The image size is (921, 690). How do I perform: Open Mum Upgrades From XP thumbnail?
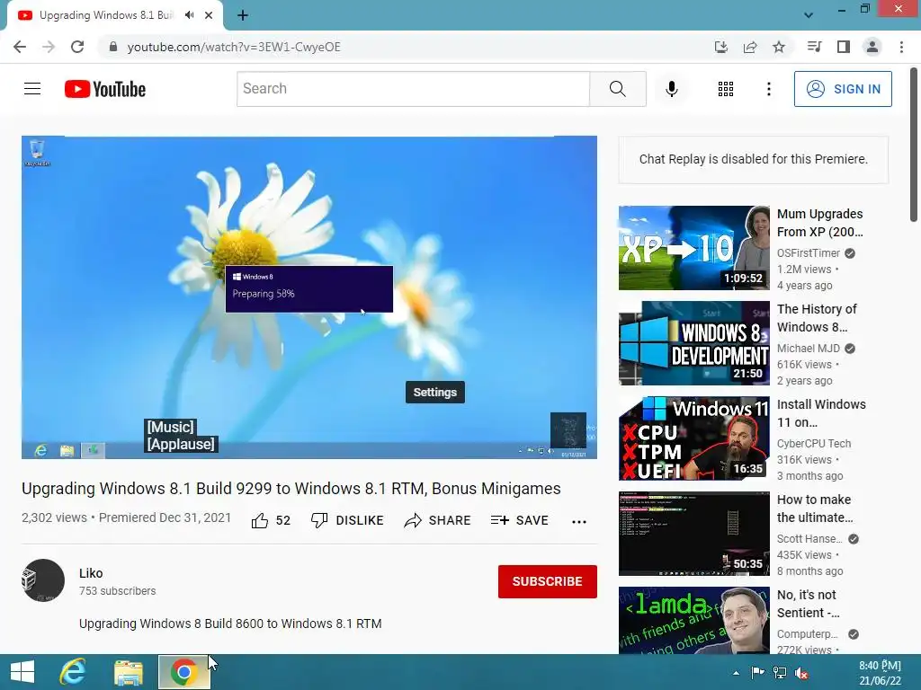pyautogui.click(x=693, y=248)
